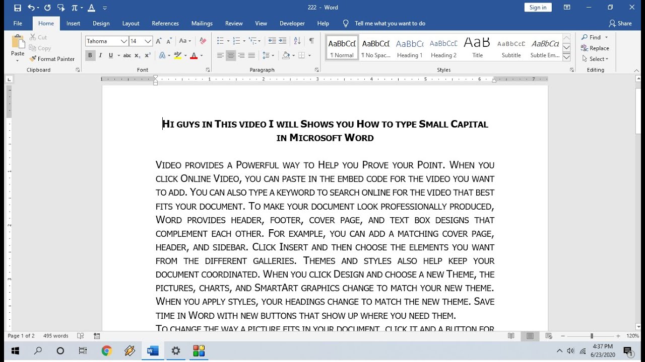The image size is (645, 362).
Task: Switch to the Developer tab
Action: (292, 23)
